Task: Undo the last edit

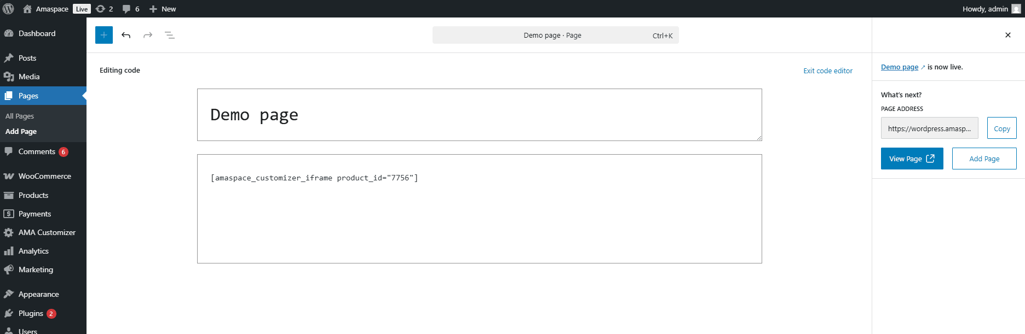Action: 126,35
